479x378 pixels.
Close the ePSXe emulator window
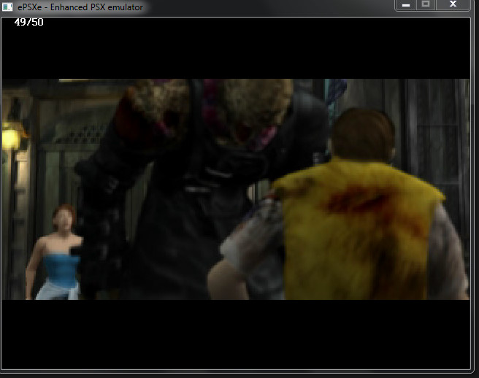point(453,5)
